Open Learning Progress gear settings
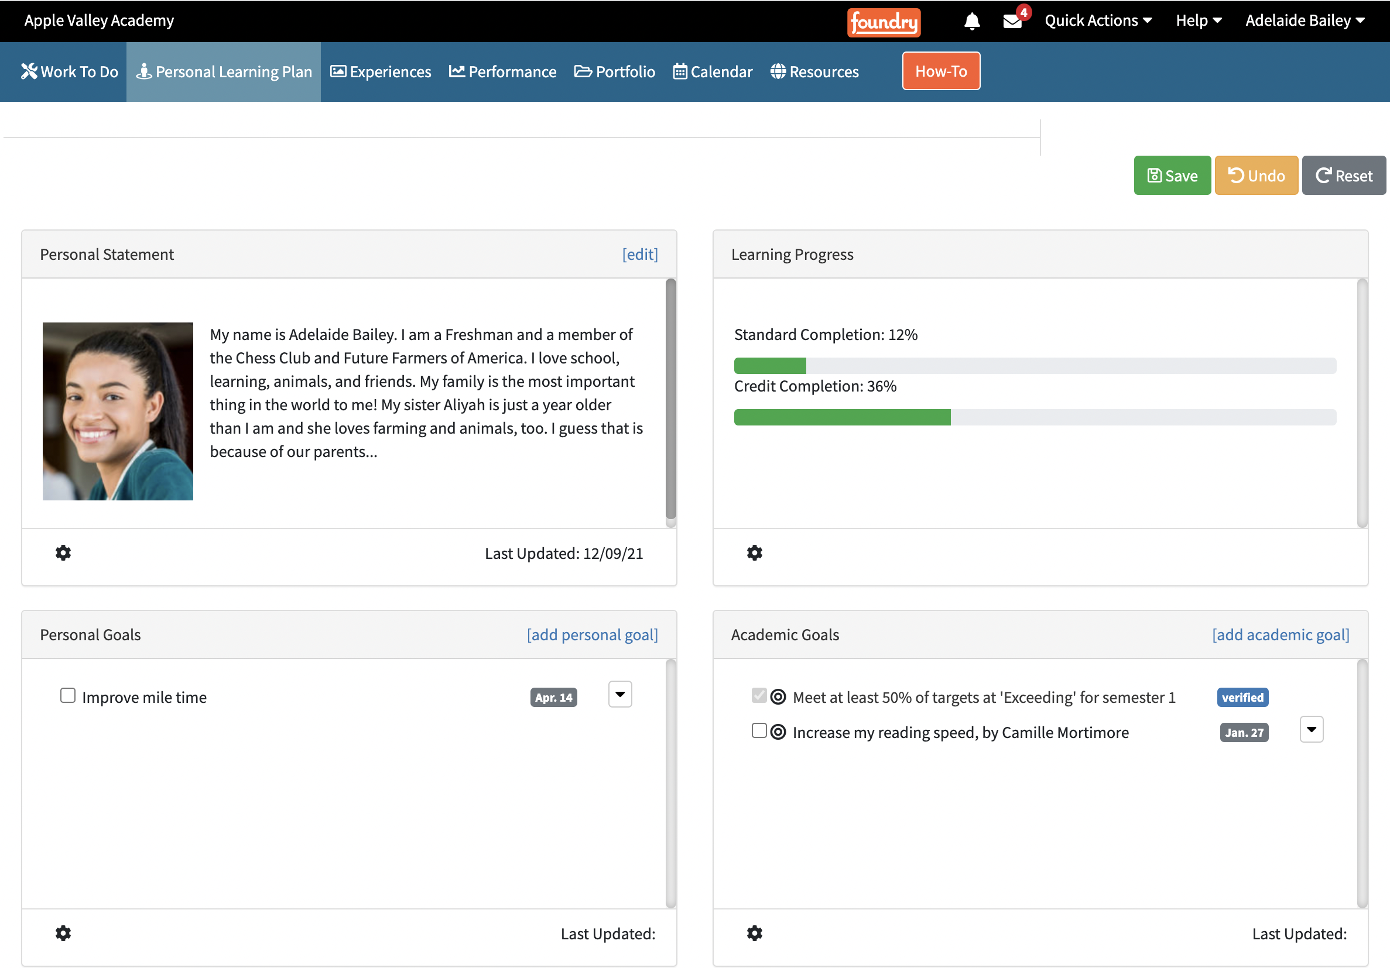 [x=754, y=553]
